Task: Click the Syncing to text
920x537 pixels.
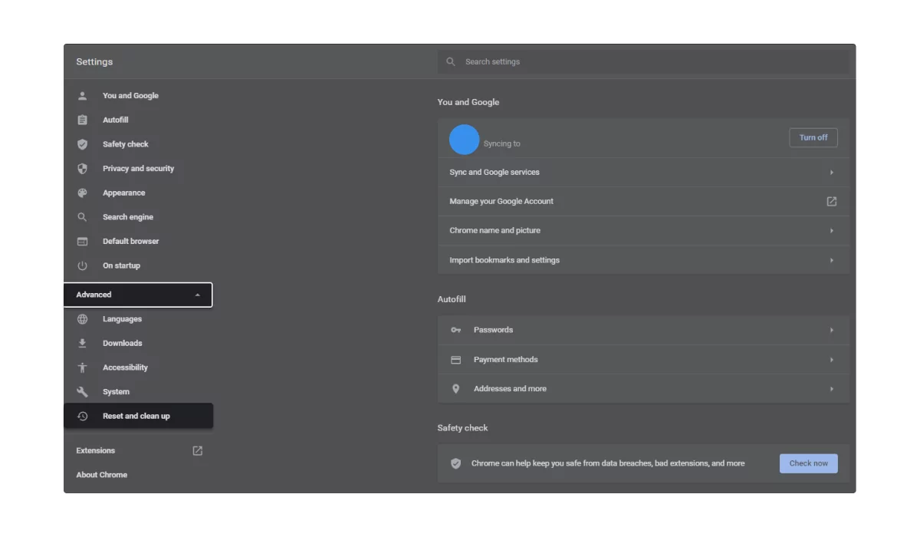Action: (x=502, y=144)
